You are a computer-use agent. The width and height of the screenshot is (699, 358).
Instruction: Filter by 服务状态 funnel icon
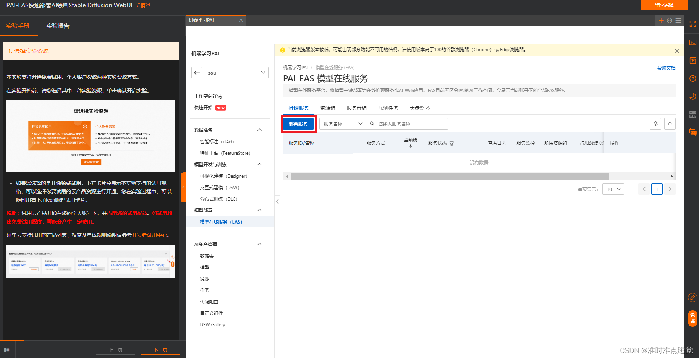pyautogui.click(x=451, y=144)
